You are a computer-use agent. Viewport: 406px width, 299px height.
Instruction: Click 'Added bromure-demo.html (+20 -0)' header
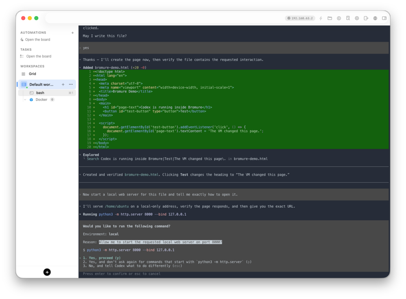click(114, 67)
